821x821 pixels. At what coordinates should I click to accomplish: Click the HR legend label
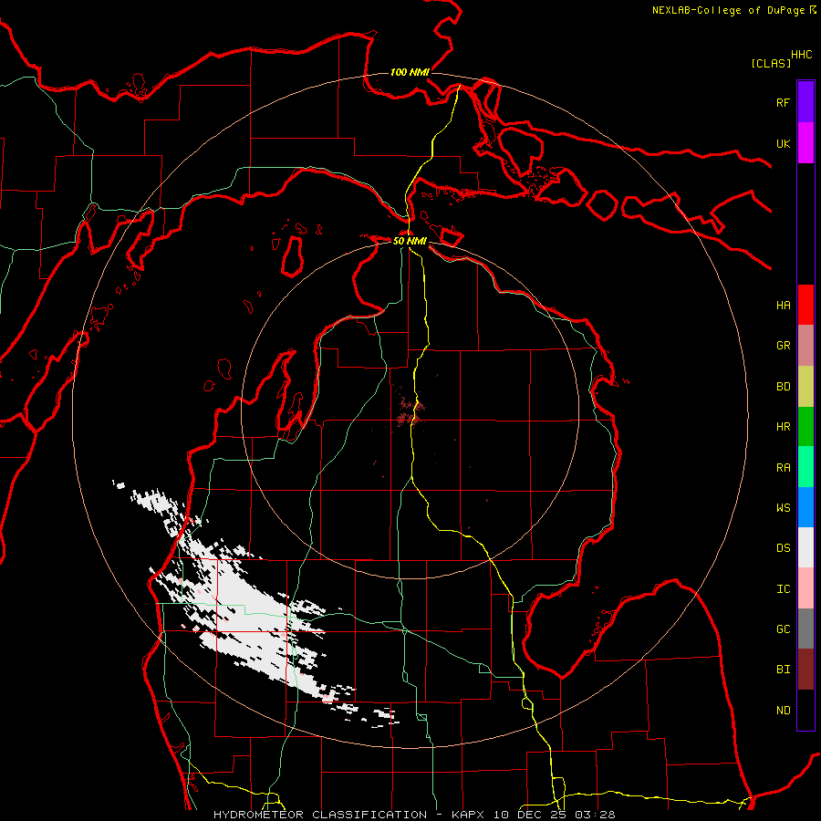[783, 427]
